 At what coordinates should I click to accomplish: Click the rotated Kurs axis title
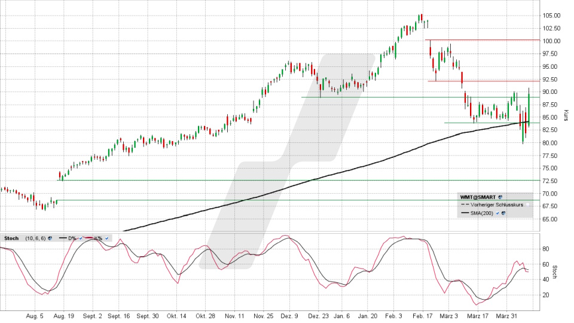pos(566,115)
